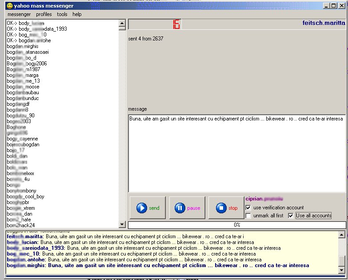This screenshot has width=348, height=280.
Task: Click the blue stop icon
Action: (221, 208)
